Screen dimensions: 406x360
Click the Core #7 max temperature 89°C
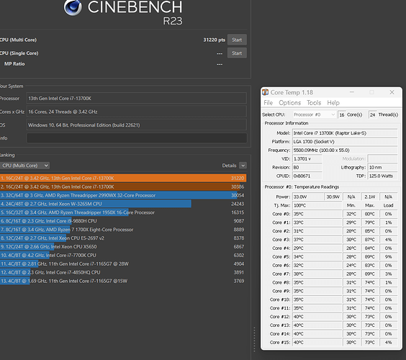(x=370, y=274)
